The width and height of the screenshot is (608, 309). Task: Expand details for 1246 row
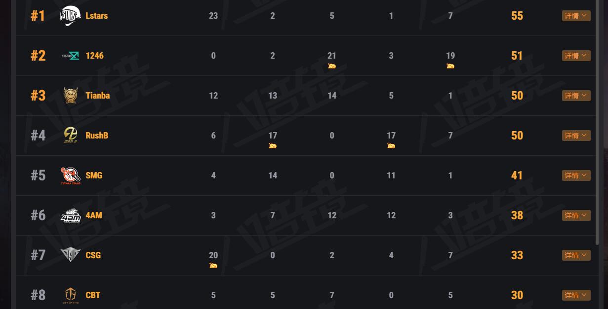[576, 56]
